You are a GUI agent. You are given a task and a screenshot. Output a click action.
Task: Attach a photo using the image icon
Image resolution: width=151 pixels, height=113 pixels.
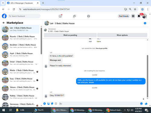tap(48, 104)
